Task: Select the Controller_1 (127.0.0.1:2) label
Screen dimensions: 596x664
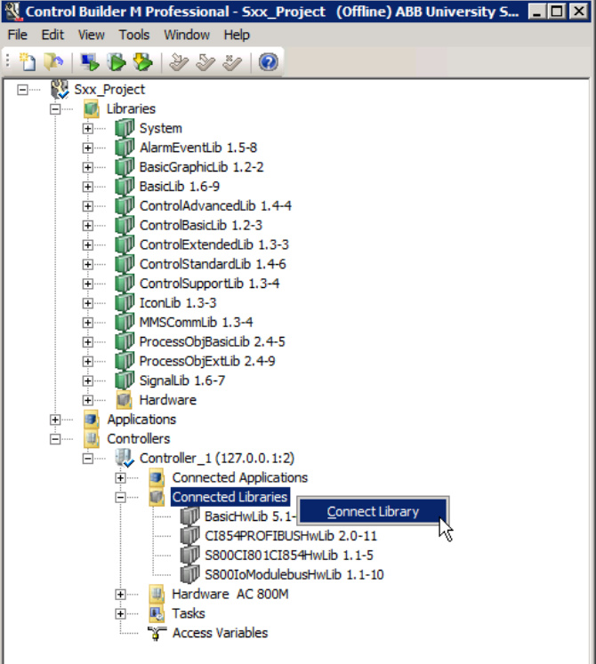Action: [217, 458]
